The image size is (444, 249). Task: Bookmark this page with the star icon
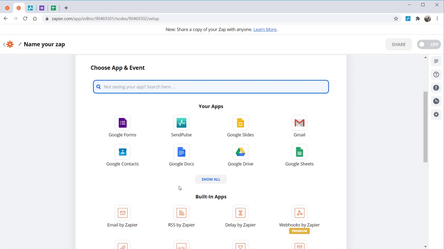tap(396, 19)
